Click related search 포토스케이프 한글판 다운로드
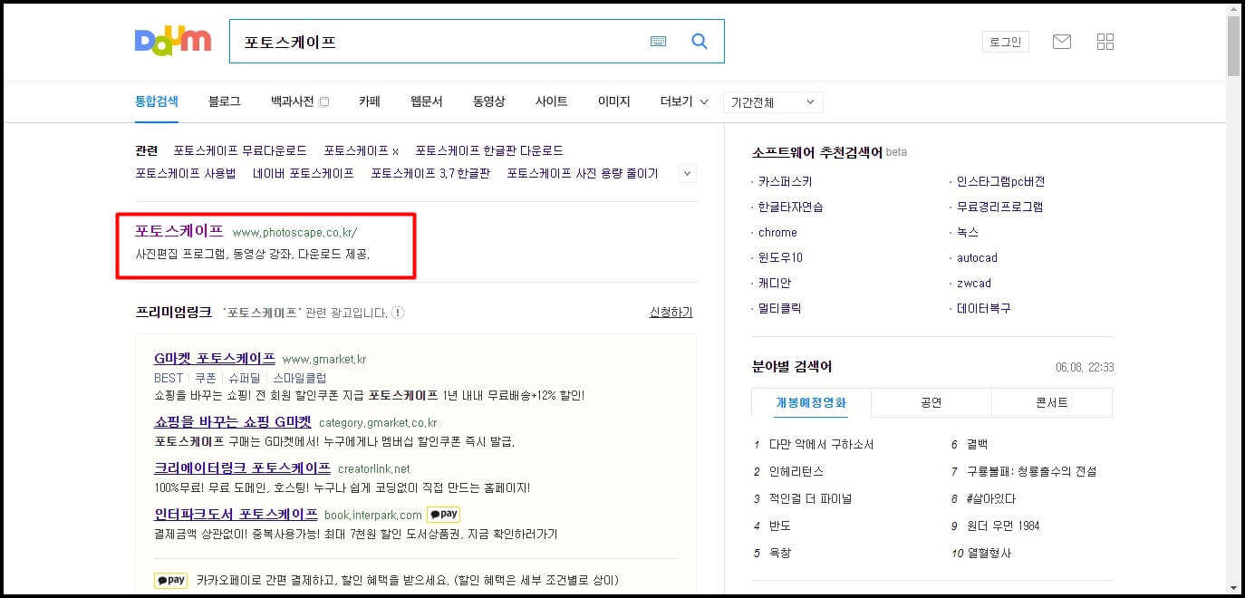Screen dimensions: 1245x598 pos(489,150)
